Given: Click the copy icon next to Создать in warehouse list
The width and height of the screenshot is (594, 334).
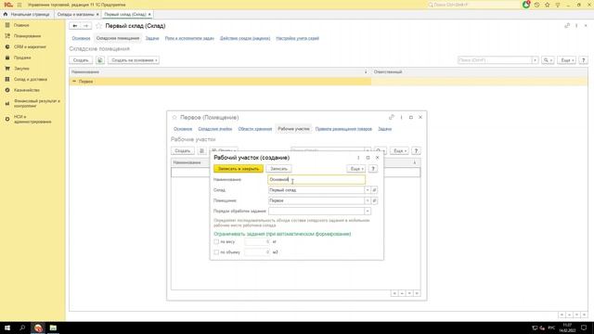Looking at the screenshot, I should 100,60.
